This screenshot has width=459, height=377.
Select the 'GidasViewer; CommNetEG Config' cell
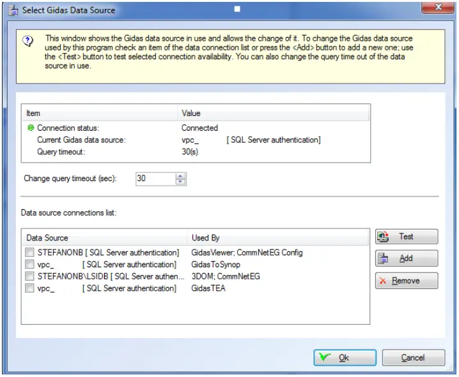(247, 253)
